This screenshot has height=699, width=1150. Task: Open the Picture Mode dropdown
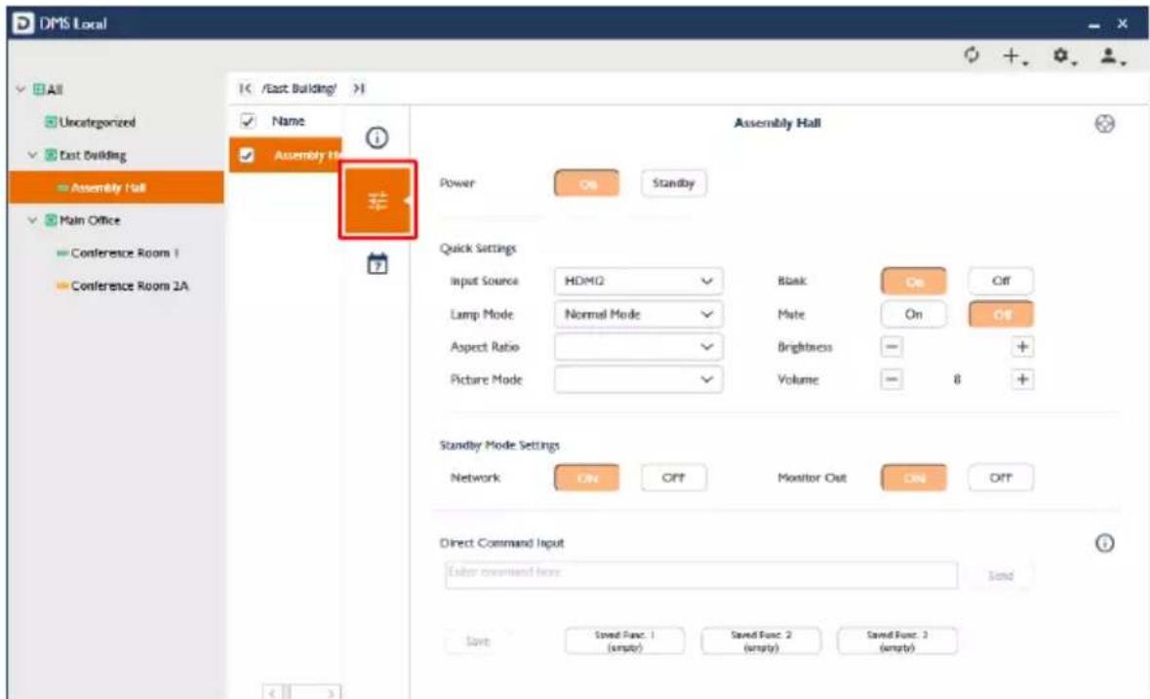click(x=638, y=379)
